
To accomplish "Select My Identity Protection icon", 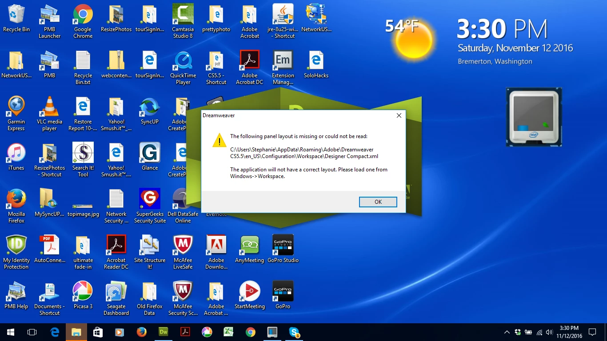I will [x=16, y=253].
